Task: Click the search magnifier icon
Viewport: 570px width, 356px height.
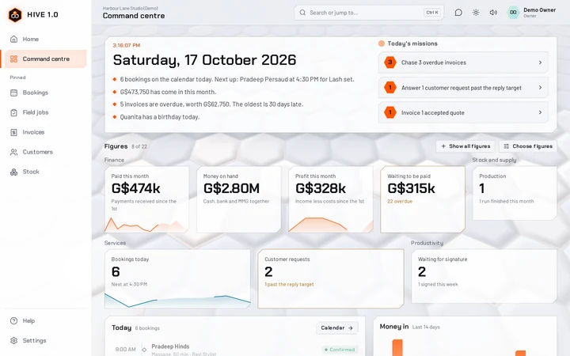Action: [302, 13]
